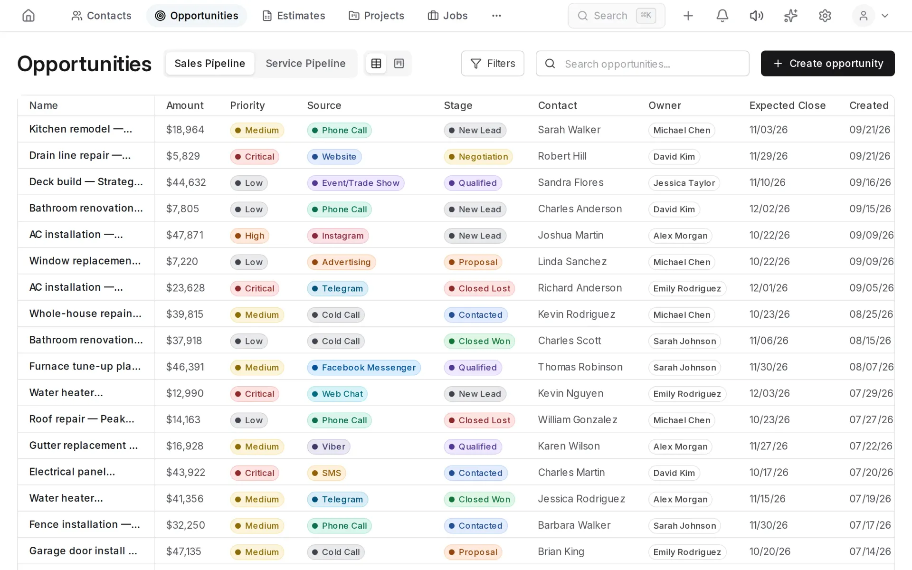Click the Web Chat source badge
Image resolution: width=912 pixels, height=570 pixels.
(x=337, y=394)
